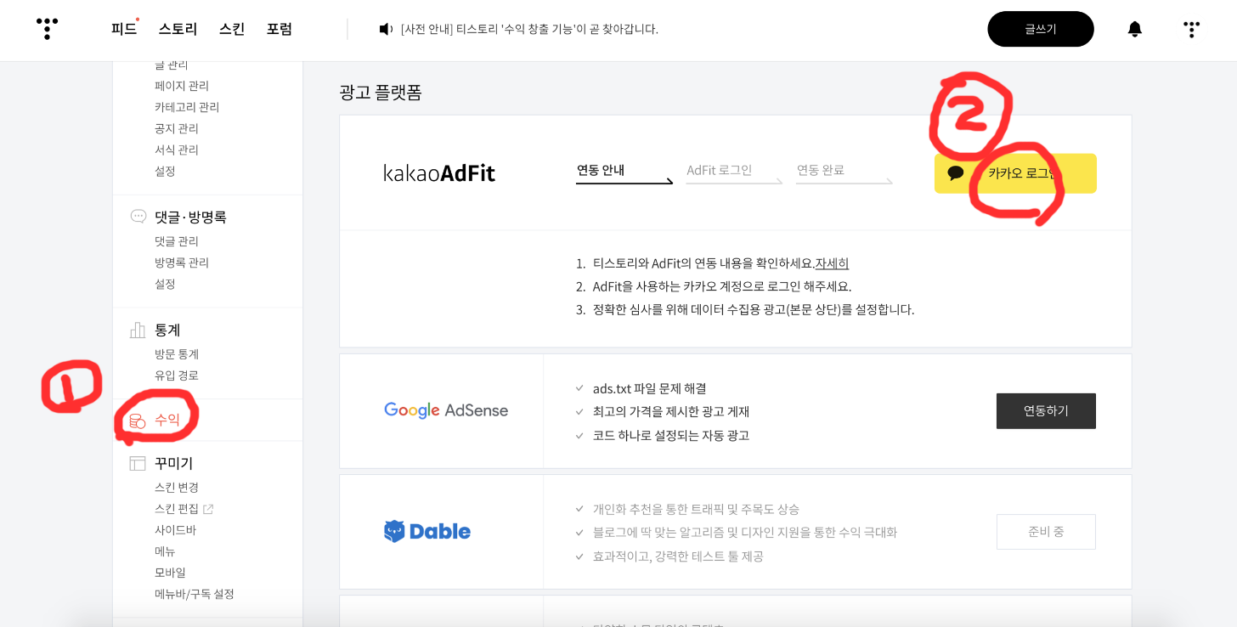Open 유입 경로 in the sidebar
The image size is (1237, 627).
coord(177,376)
